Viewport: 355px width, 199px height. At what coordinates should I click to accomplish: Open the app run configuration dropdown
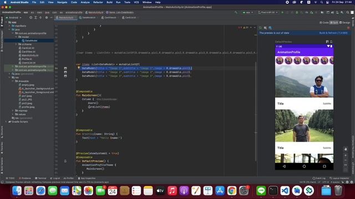point(248,12)
